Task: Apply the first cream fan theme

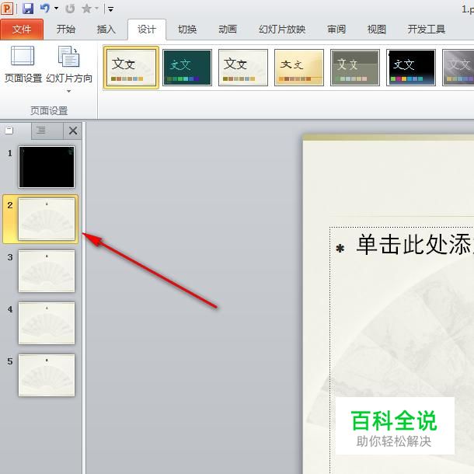Action: 131,68
